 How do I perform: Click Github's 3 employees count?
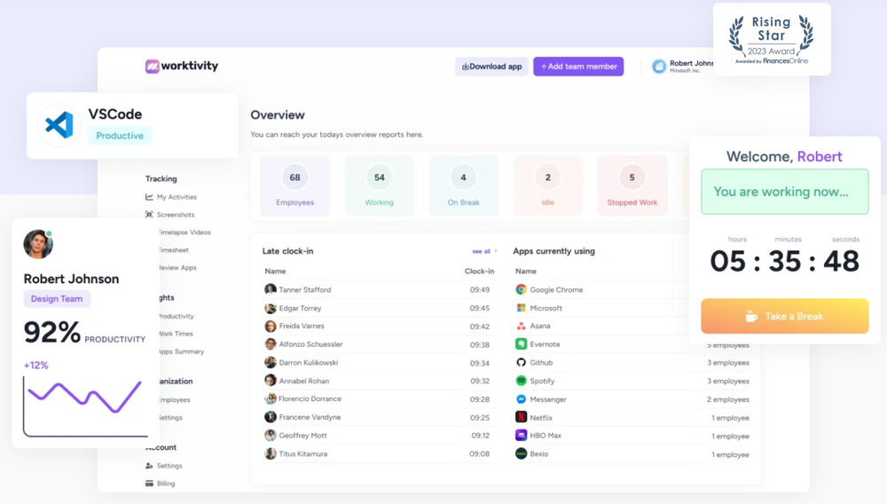point(728,363)
